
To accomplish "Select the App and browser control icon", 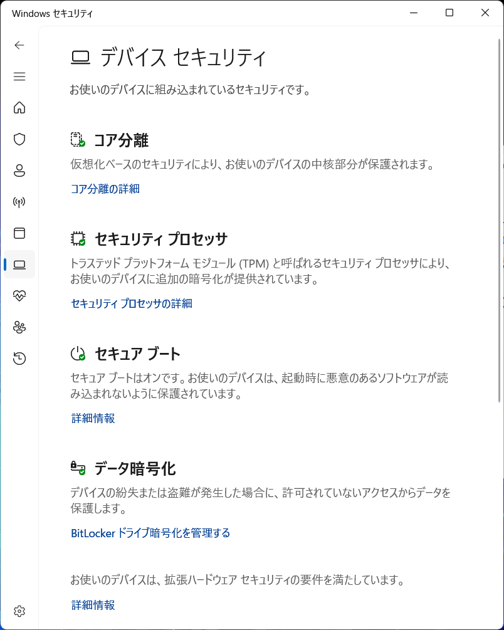I will [x=19, y=233].
